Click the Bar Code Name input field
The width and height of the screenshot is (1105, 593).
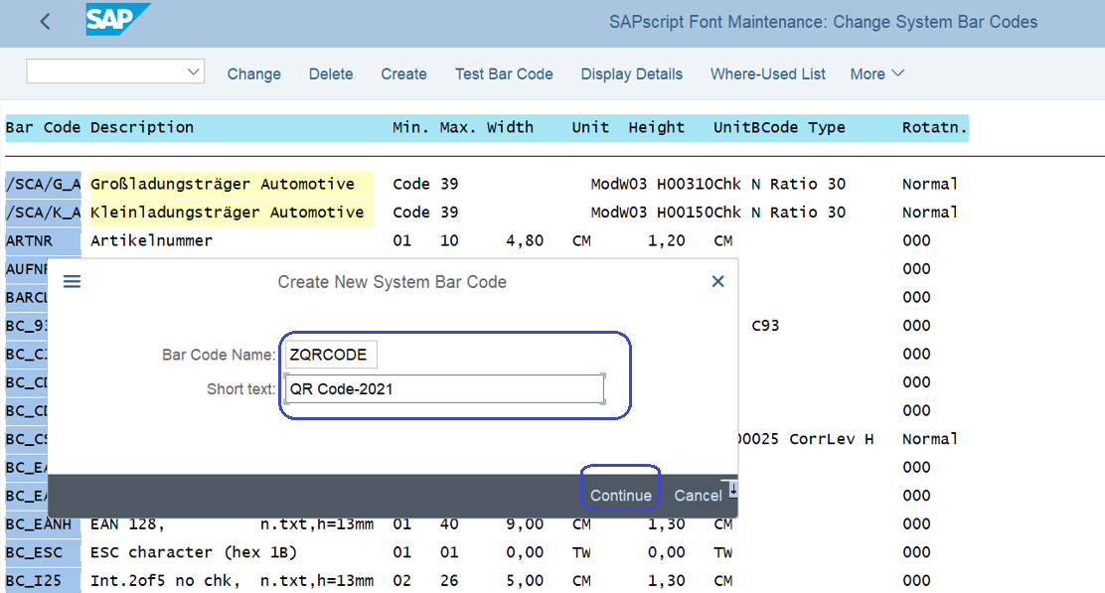[x=331, y=353]
